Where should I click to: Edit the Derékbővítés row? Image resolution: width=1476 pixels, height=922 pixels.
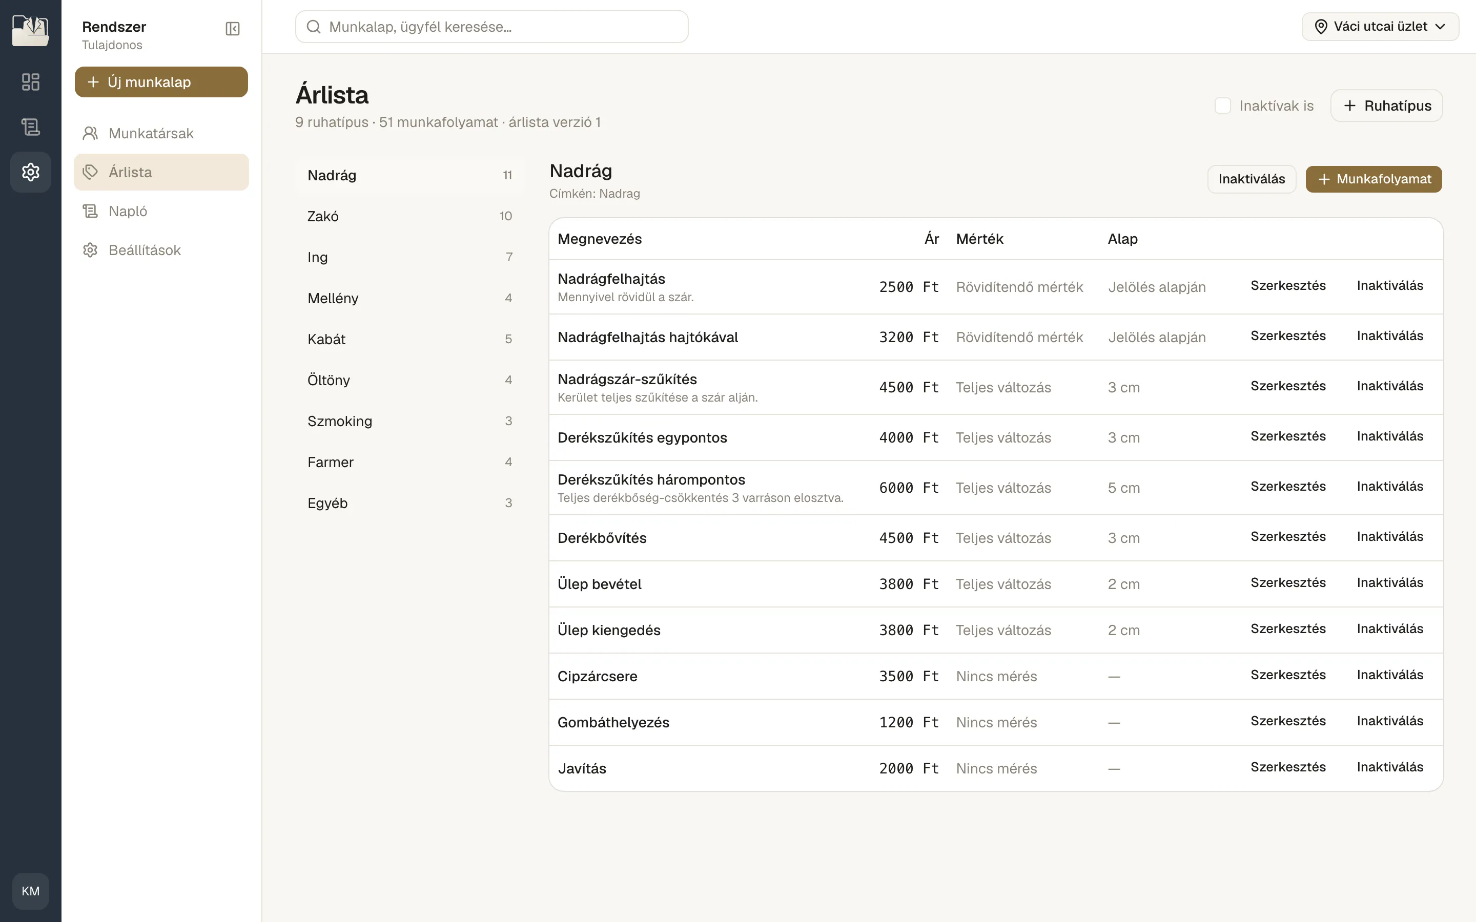pos(1287,537)
